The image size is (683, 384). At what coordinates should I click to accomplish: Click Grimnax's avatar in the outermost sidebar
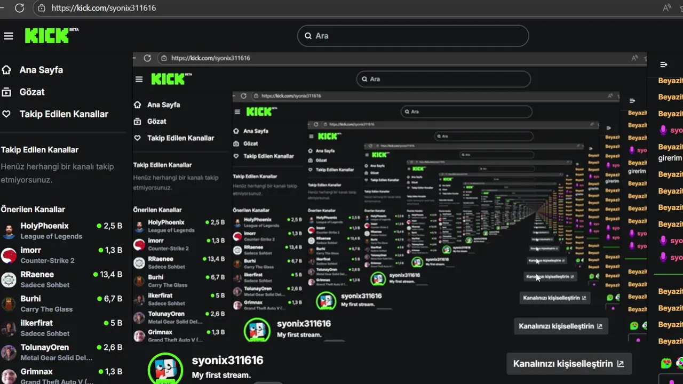coord(9,375)
